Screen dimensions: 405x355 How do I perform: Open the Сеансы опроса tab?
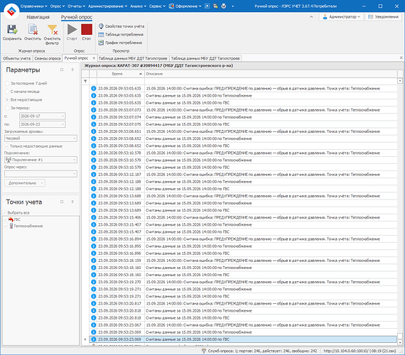[x=48, y=58]
